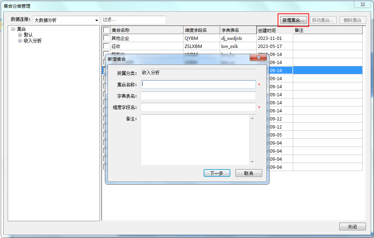Sort by 集合名称 column header

pos(146,30)
